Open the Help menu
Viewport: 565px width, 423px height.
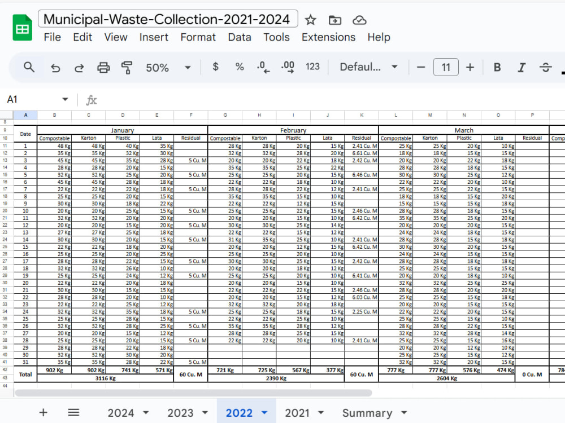[x=379, y=37]
